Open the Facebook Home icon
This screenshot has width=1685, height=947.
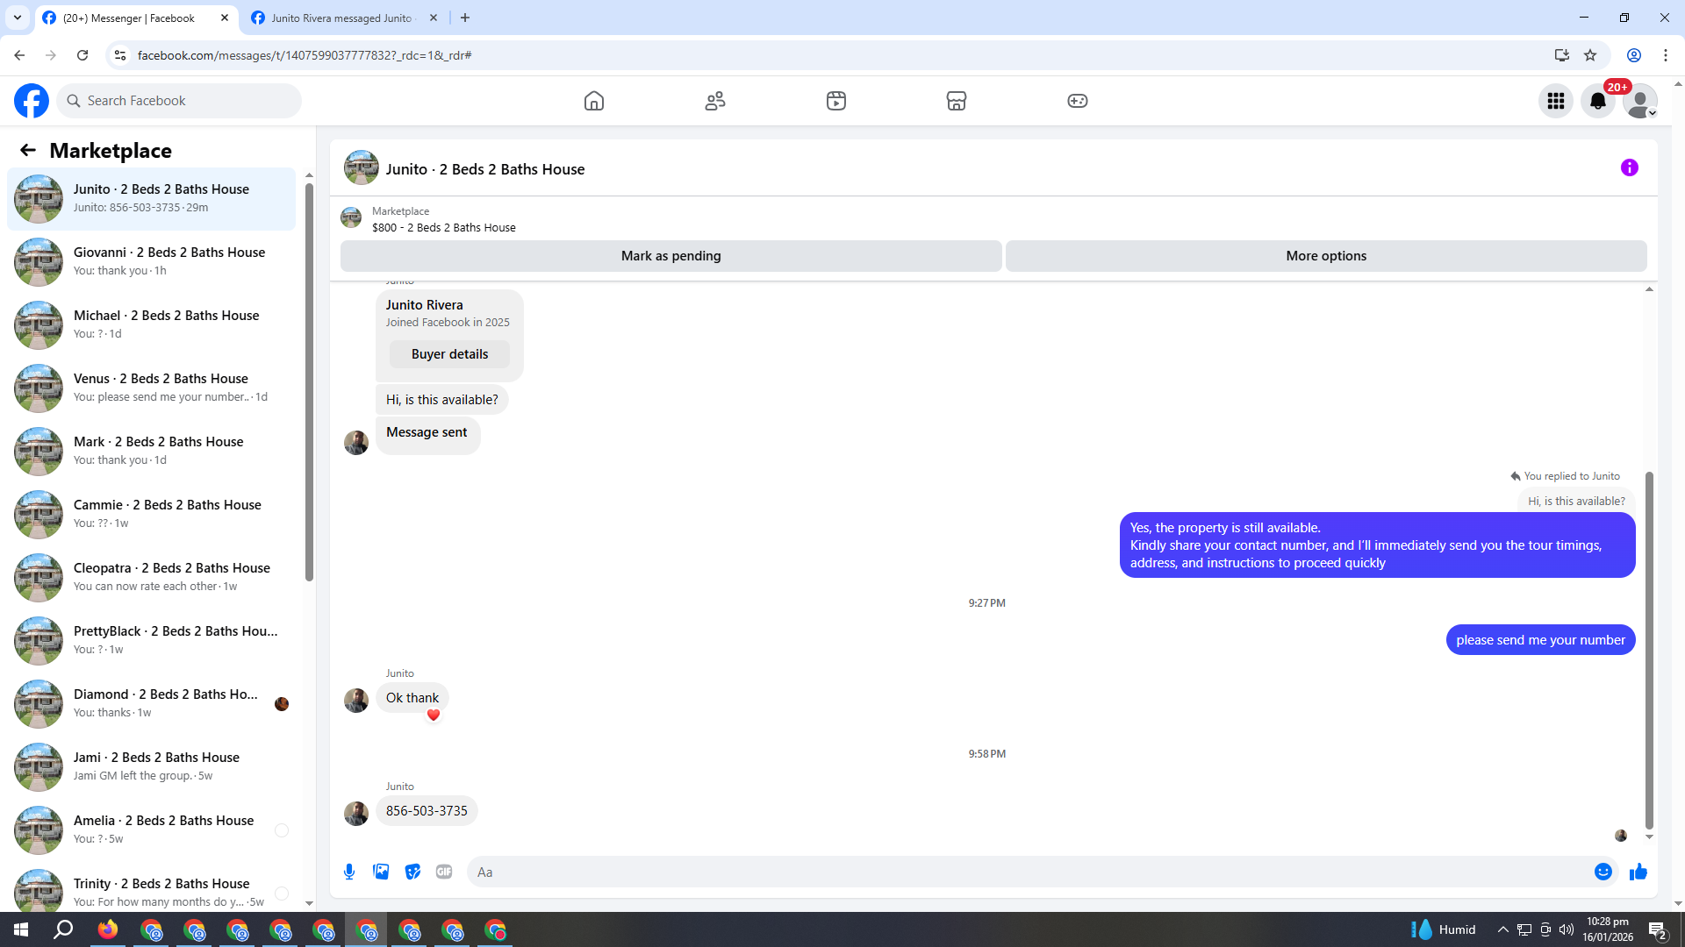point(594,101)
